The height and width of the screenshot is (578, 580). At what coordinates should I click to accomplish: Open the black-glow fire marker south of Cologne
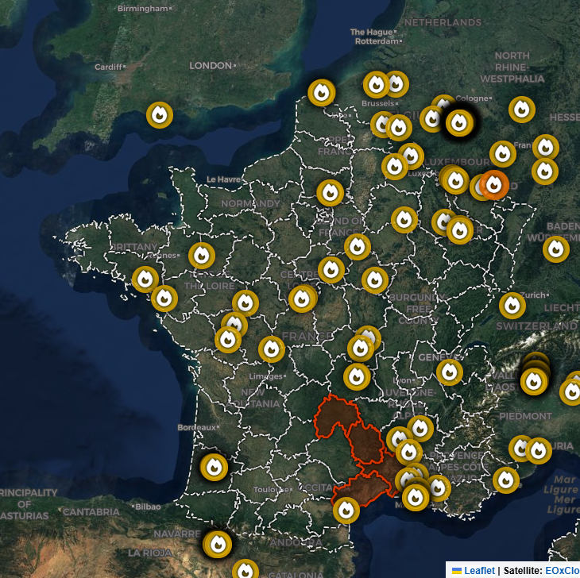pos(459,123)
